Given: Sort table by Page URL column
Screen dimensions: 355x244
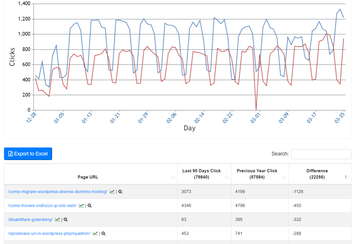Looking at the screenshot, I should click(x=173, y=177).
